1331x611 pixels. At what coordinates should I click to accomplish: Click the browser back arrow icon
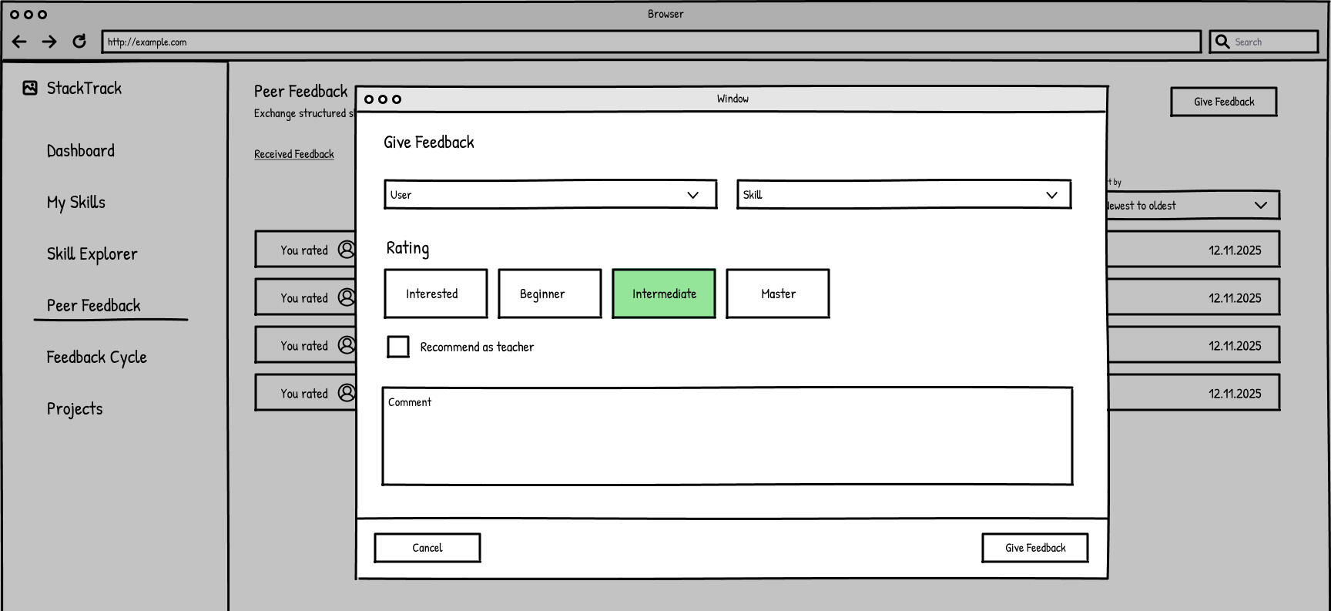pyautogui.click(x=20, y=42)
